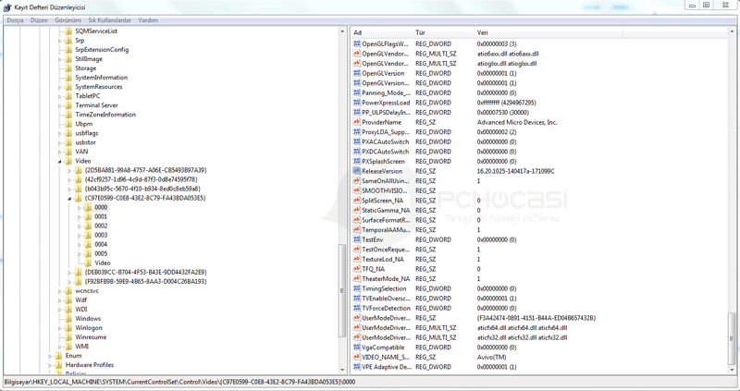740x391 pixels.
Task: Open the Dosya menu
Action: click(x=16, y=19)
